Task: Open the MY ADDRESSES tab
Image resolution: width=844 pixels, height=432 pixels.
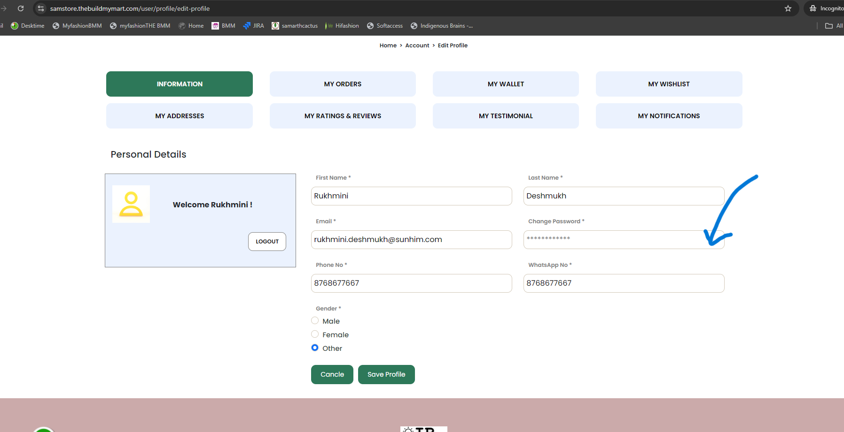Action: [x=180, y=116]
